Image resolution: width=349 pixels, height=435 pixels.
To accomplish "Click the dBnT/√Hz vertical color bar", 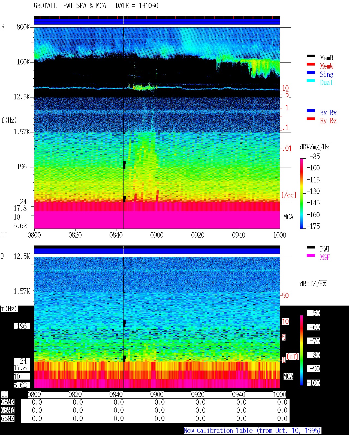I will coord(302,350).
